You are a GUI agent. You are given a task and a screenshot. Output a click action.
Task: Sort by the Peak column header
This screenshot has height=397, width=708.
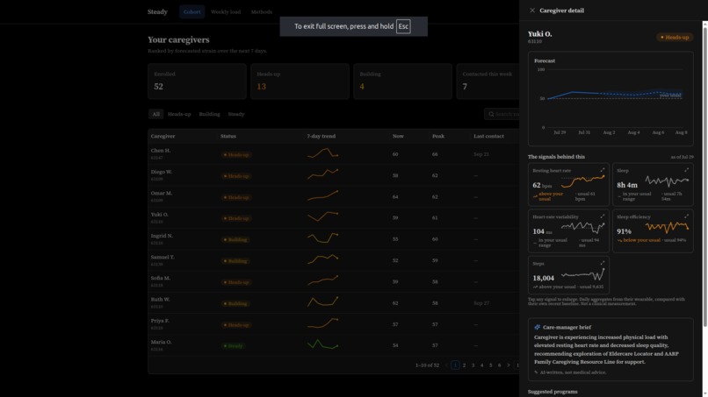pyautogui.click(x=438, y=136)
